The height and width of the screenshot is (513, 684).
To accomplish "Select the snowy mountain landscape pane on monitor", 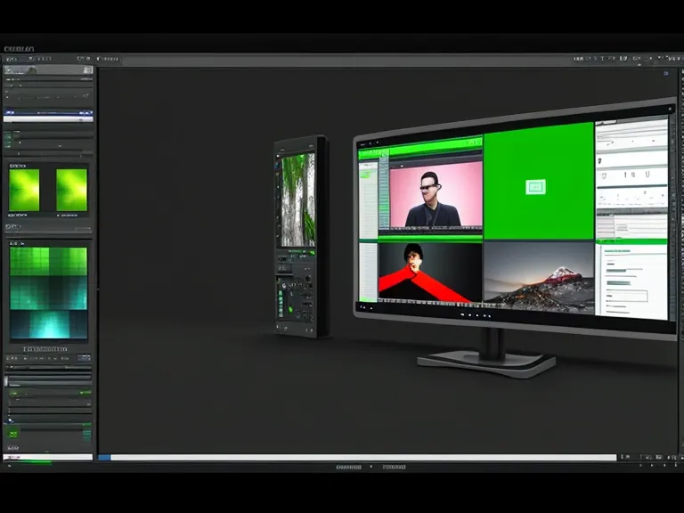I will point(539,277).
